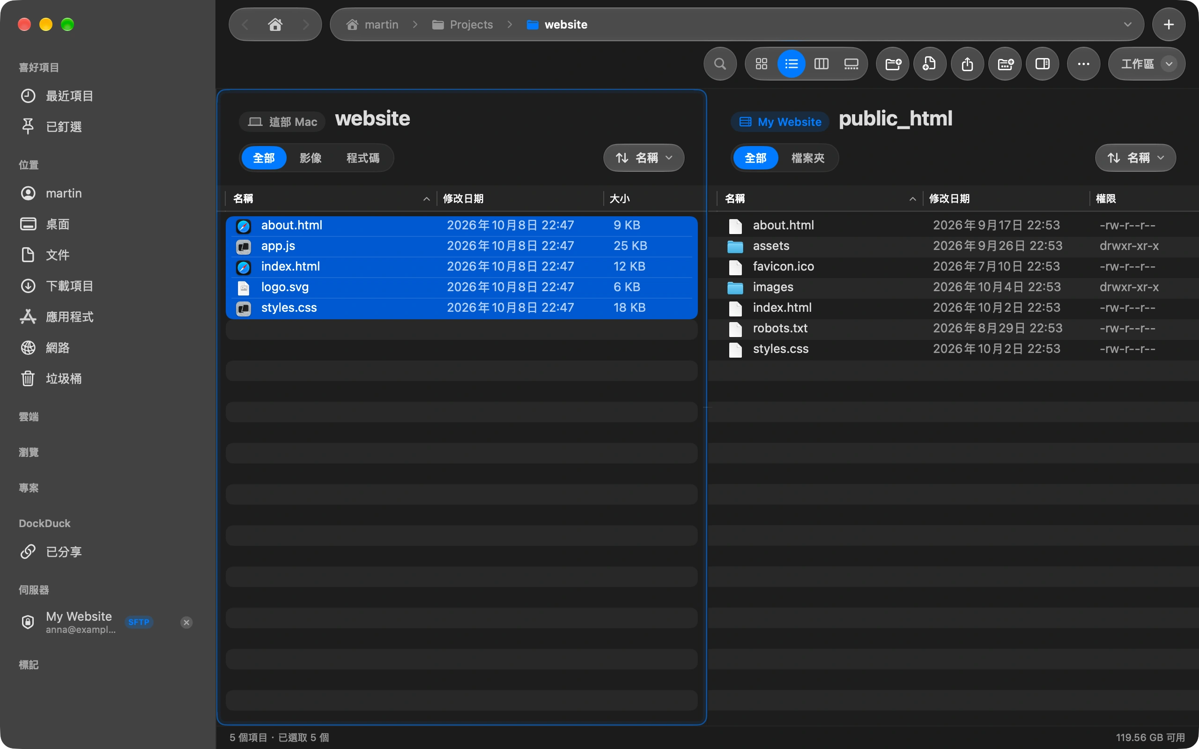This screenshot has height=749, width=1199.
Task: Click the 這部 Mac location badge
Action: (x=282, y=122)
